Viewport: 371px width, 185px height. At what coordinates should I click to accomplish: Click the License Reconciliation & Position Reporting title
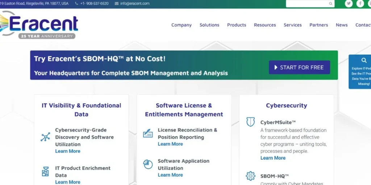187,134
